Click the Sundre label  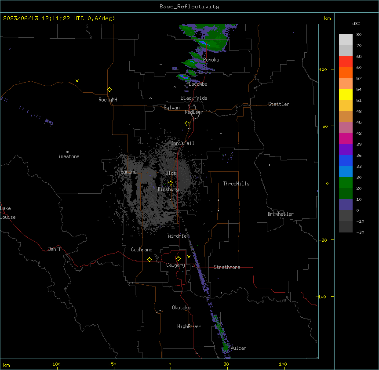click(x=128, y=172)
